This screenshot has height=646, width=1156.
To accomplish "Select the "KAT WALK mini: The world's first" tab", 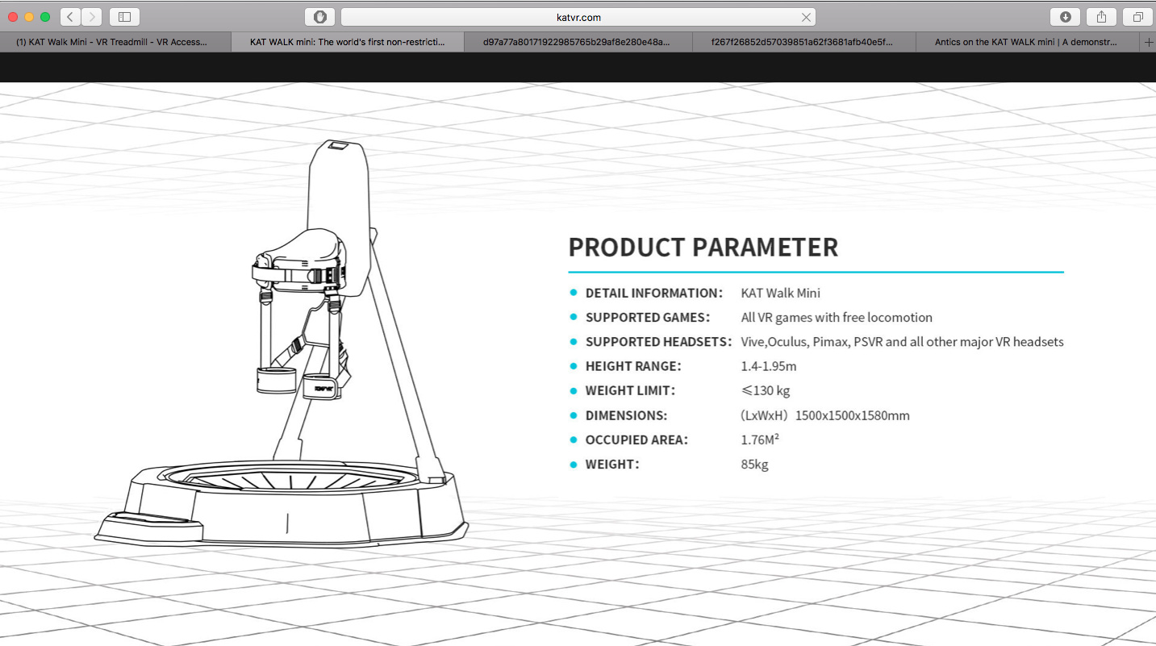I will pyautogui.click(x=348, y=43).
